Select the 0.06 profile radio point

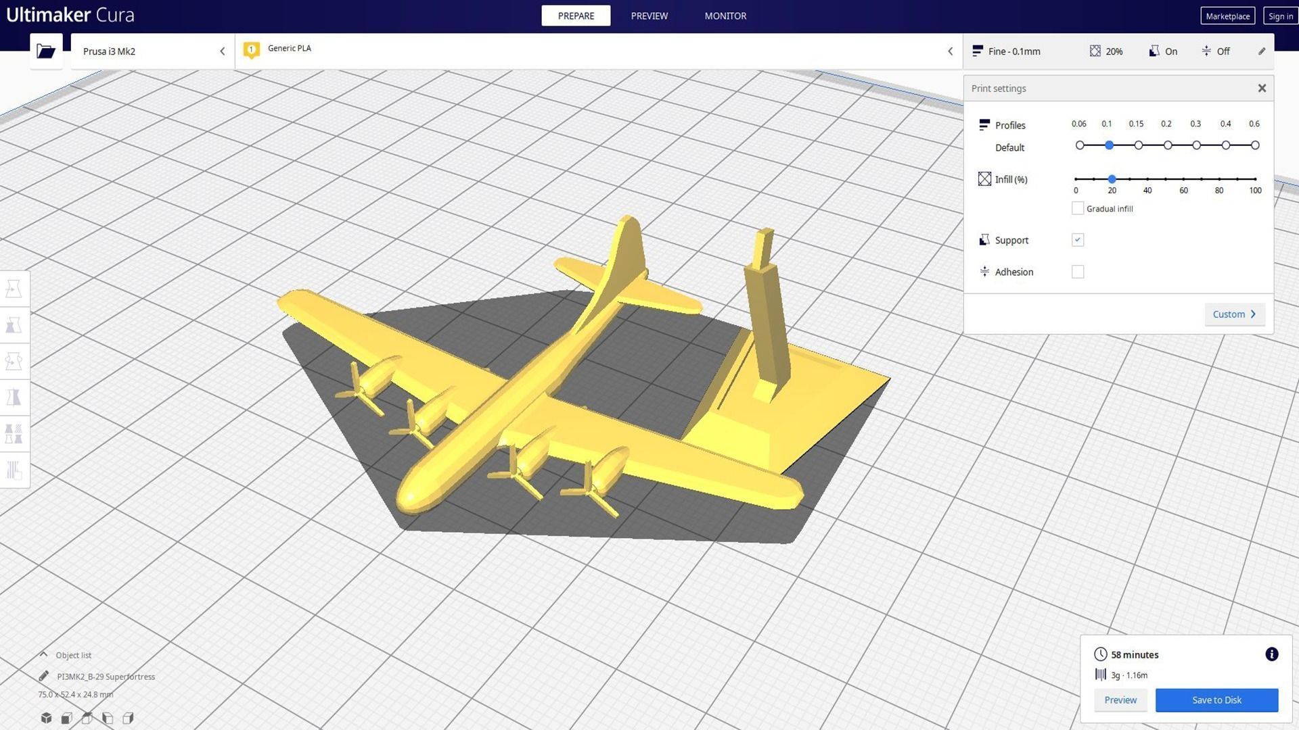pyautogui.click(x=1080, y=145)
